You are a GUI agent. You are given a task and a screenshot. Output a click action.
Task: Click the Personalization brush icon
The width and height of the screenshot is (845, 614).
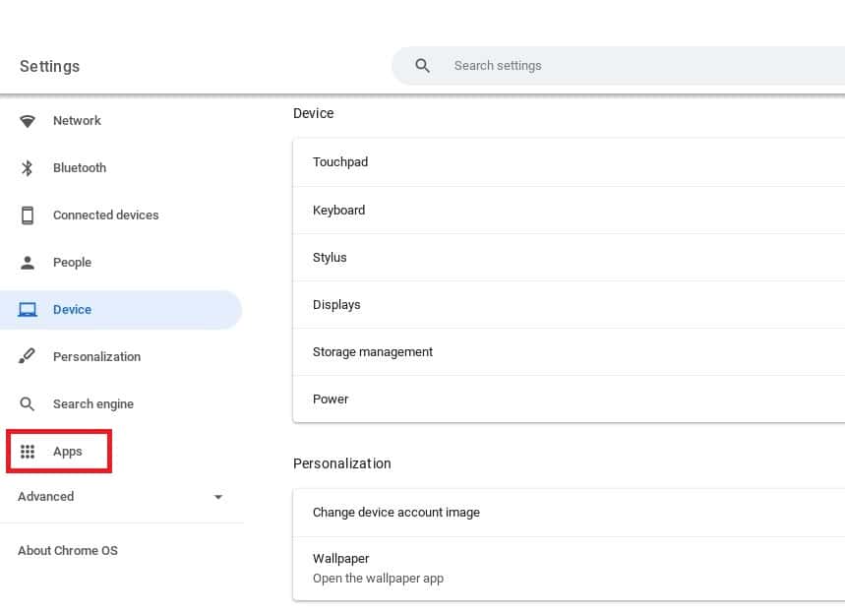27,356
